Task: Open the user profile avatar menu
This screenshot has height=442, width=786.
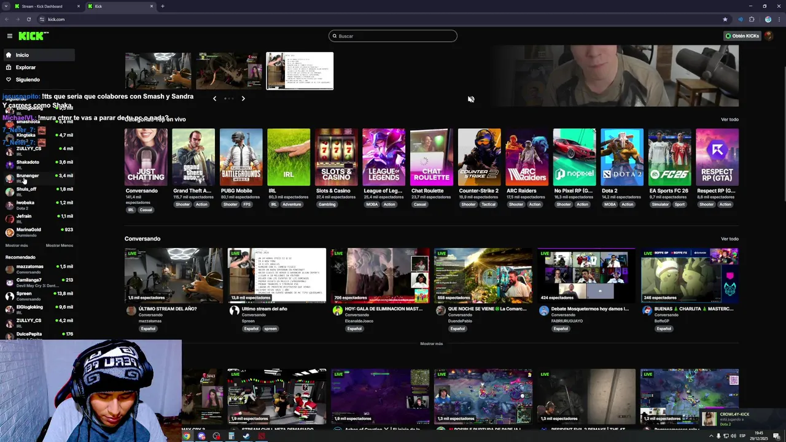Action: [x=769, y=36]
